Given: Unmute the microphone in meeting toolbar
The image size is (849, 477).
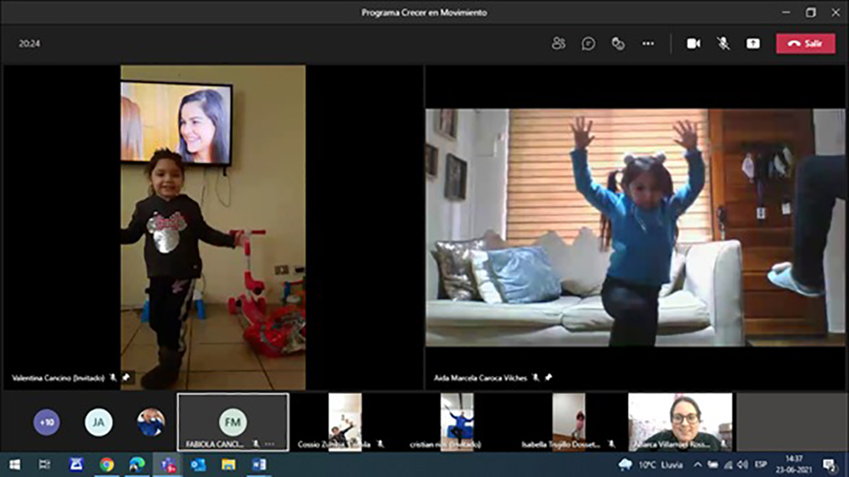Looking at the screenshot, I should pyautogui.click(x=723, y=43).
